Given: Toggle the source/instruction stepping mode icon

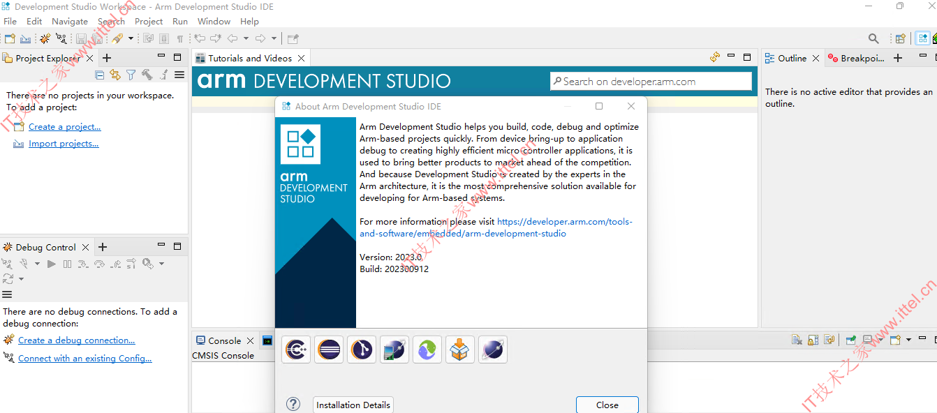Looking at the screenshot, I should point(131,264).
